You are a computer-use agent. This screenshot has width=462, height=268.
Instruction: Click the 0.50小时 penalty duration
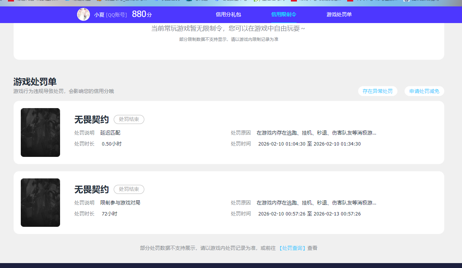pyautogui.click(x=112, y=144)
